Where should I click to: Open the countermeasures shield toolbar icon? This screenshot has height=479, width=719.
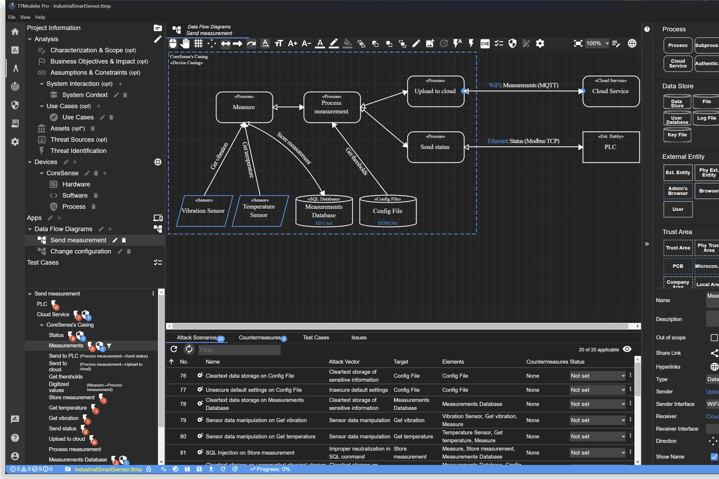[512, 43]
